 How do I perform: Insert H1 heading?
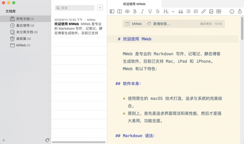(x=166, y=12)
